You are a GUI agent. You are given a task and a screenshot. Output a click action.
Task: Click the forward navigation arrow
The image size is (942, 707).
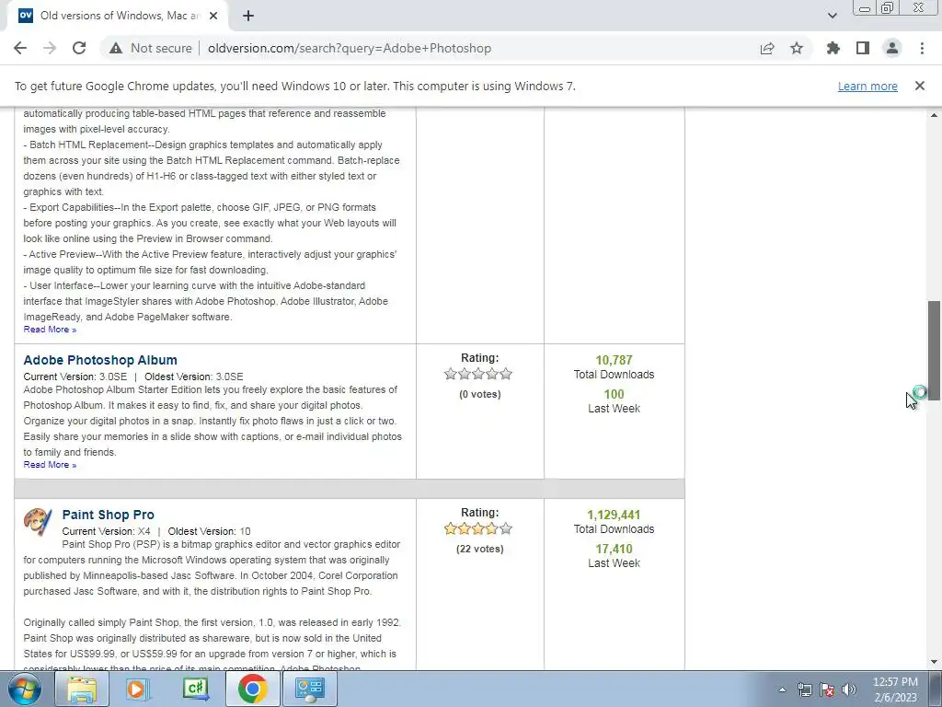click(x=50, y=48)
